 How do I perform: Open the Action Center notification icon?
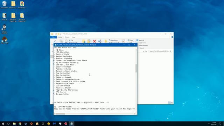coord(220,124)
